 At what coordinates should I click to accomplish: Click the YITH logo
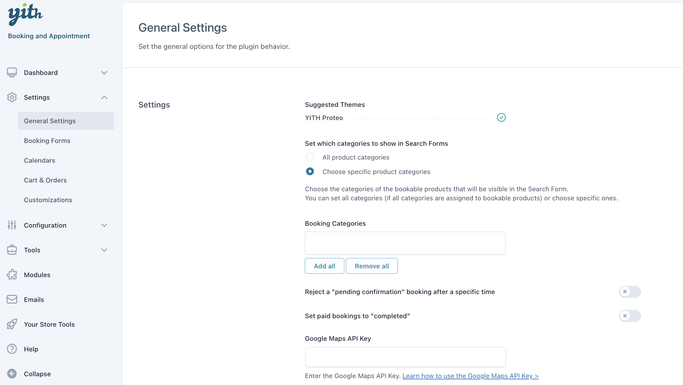point(25,14)
